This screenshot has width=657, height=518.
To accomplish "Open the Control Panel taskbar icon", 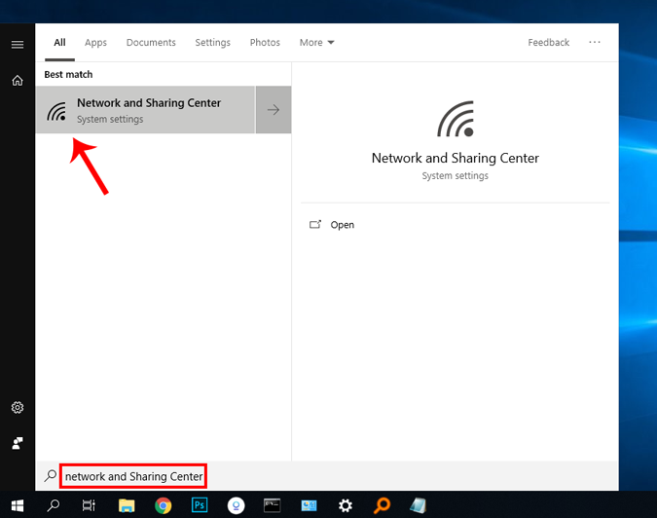I will tap(309, 505).
